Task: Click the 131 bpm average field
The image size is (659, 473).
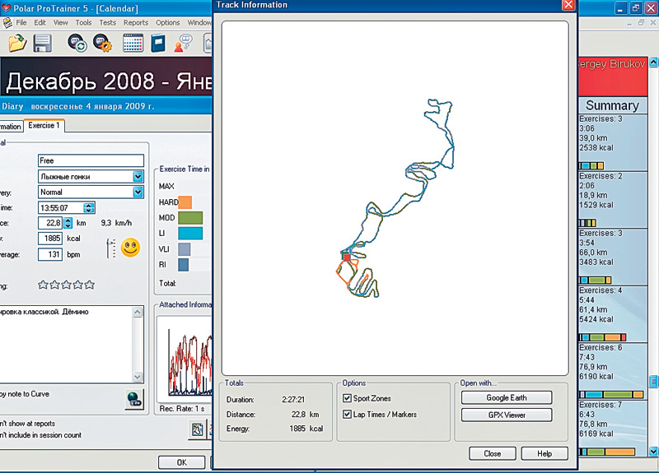Action: [50, 254]
